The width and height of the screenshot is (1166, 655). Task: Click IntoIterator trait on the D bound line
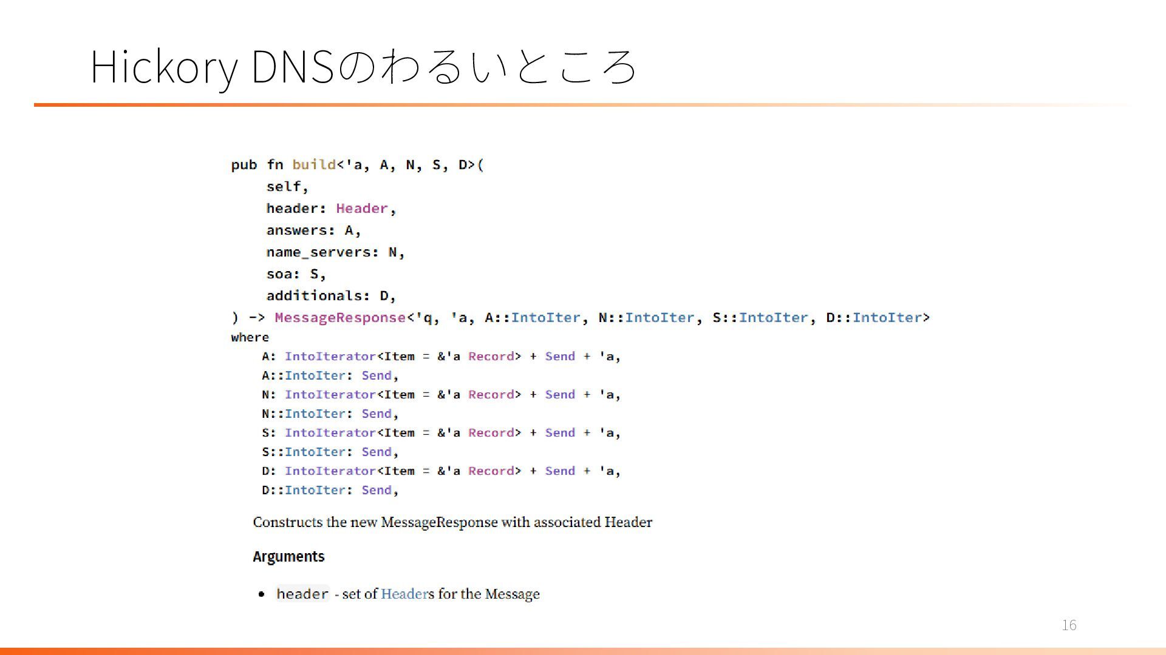click(330, 471)
